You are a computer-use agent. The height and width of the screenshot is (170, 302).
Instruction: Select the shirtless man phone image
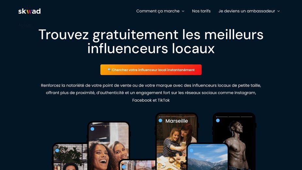point(234,141)
